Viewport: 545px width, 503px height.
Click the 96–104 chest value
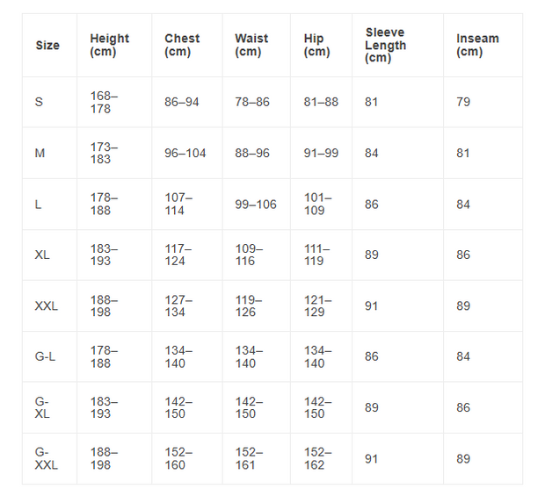click(185, 153)
